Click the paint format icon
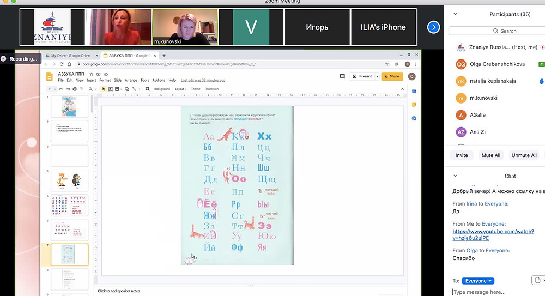Image resolution: width=545 pixels, height=296 pixels. 81,89
